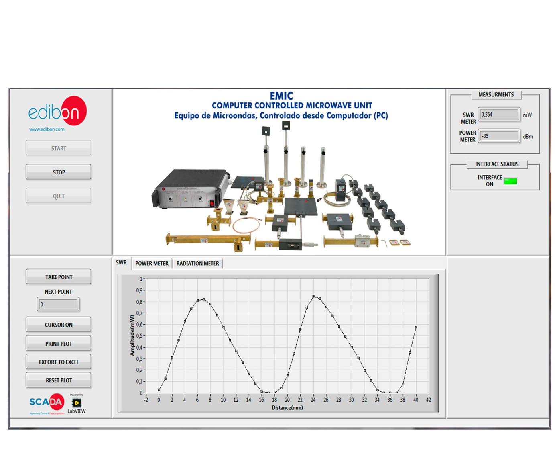Screen dimensions: 559x452
Task: Open the NEXT POINT value selector
Action: pyautogui.click(x=58, y=304)
